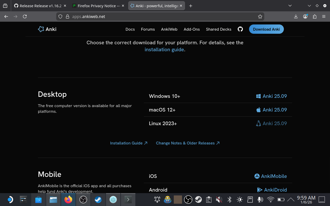
Task: Click the lock icon in the address bar
Action: (67, 16)
